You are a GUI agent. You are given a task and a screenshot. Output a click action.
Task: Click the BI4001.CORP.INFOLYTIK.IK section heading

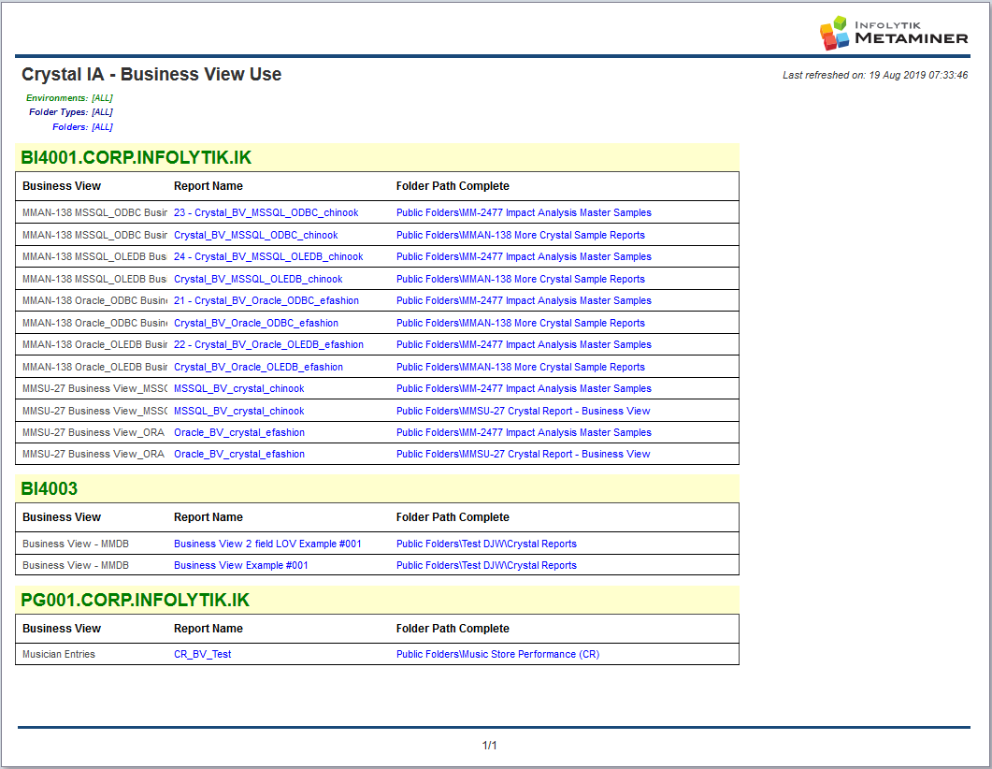pyautogui.click(x=136, y=157)
